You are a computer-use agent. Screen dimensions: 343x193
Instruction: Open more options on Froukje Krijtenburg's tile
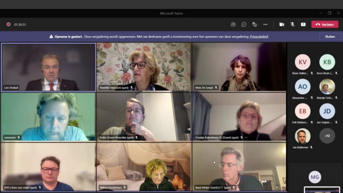[x=246, y=138]
